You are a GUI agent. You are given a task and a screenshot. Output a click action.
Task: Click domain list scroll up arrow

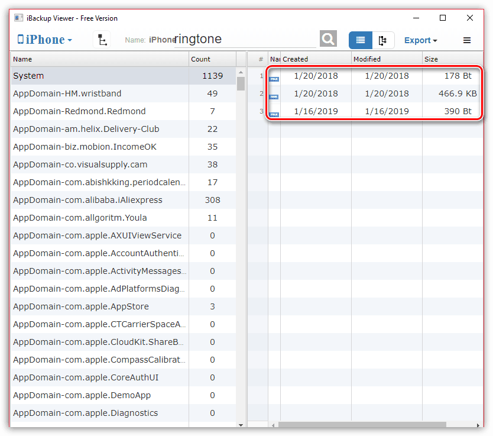click(241, 72)
